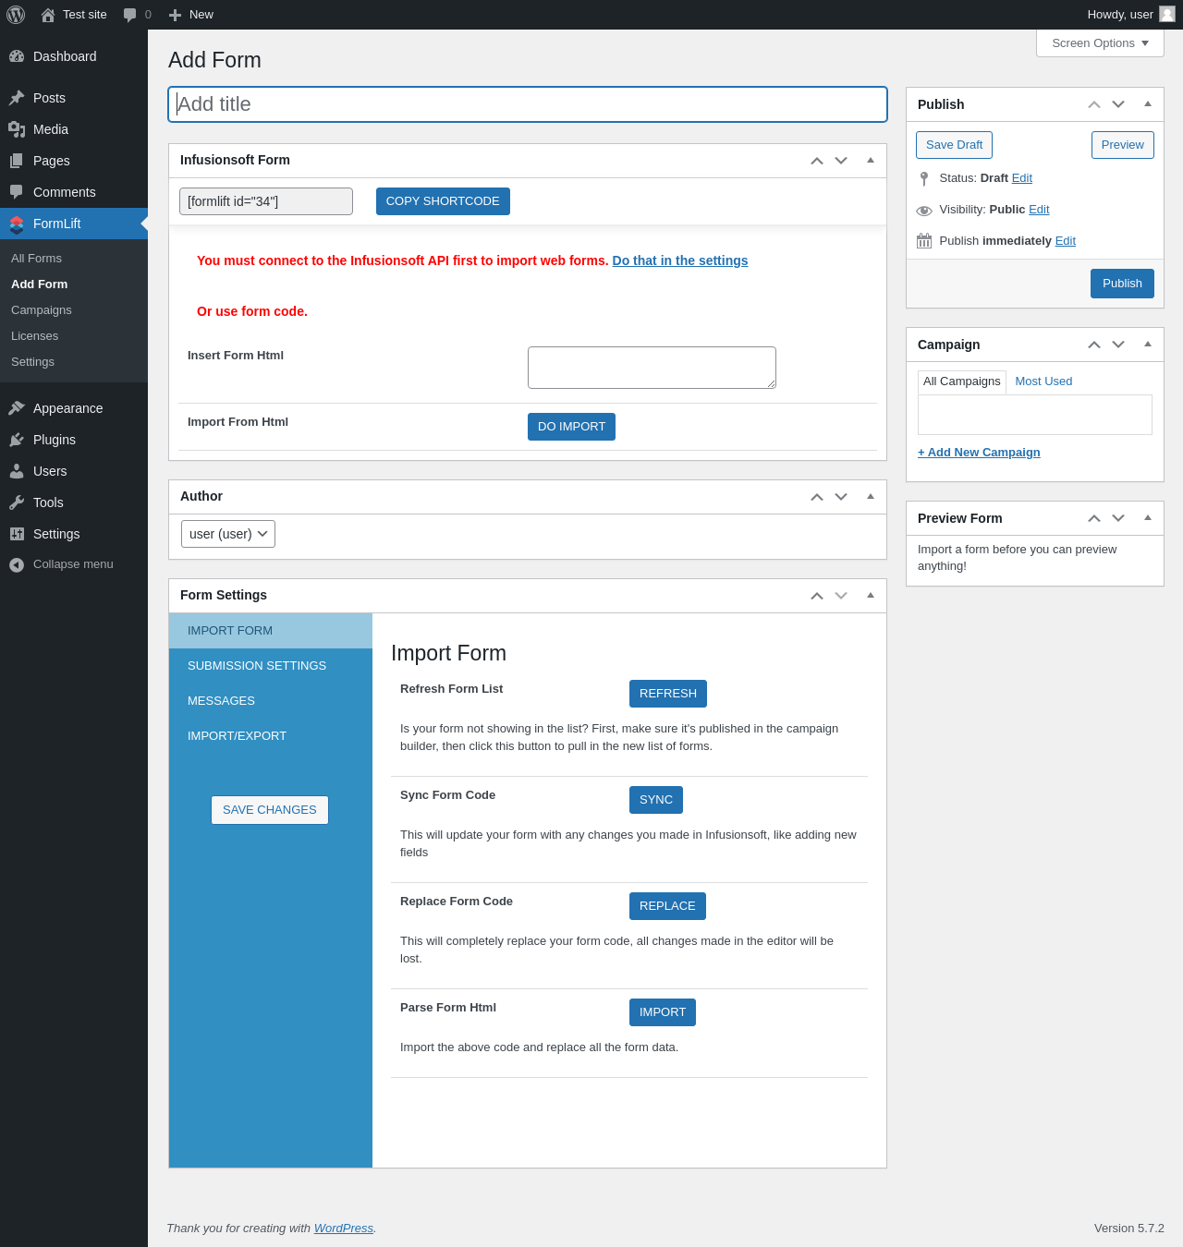Open the Submission Settings tab
The width and height of the screenshot is (1183, 1247).
click(271, 666)
